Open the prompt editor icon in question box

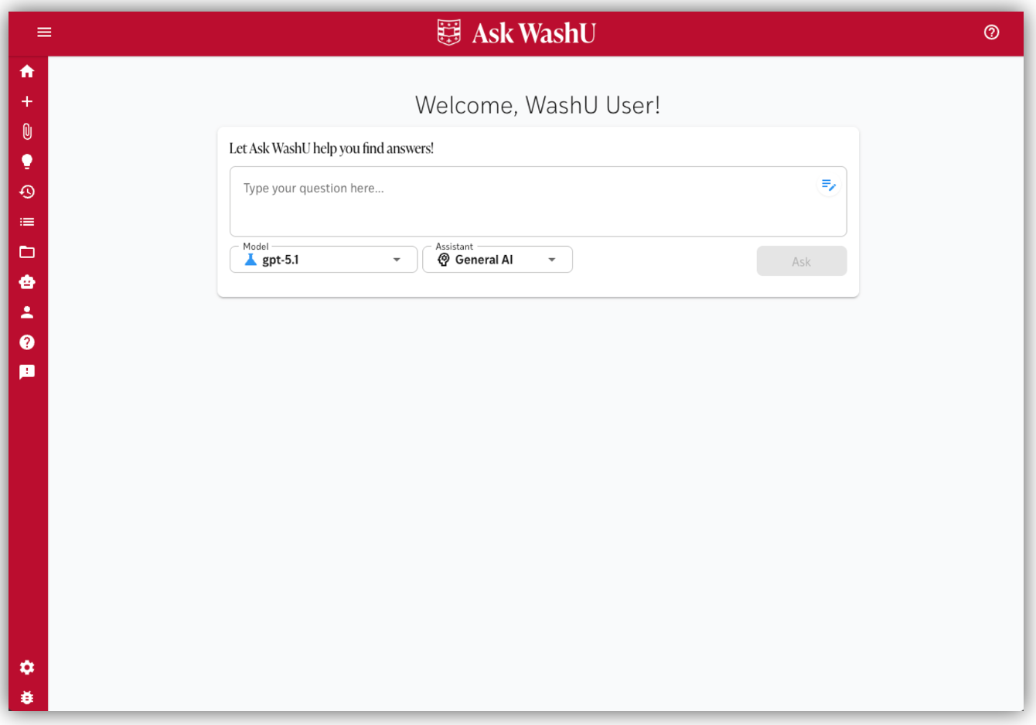coord(828,186)
